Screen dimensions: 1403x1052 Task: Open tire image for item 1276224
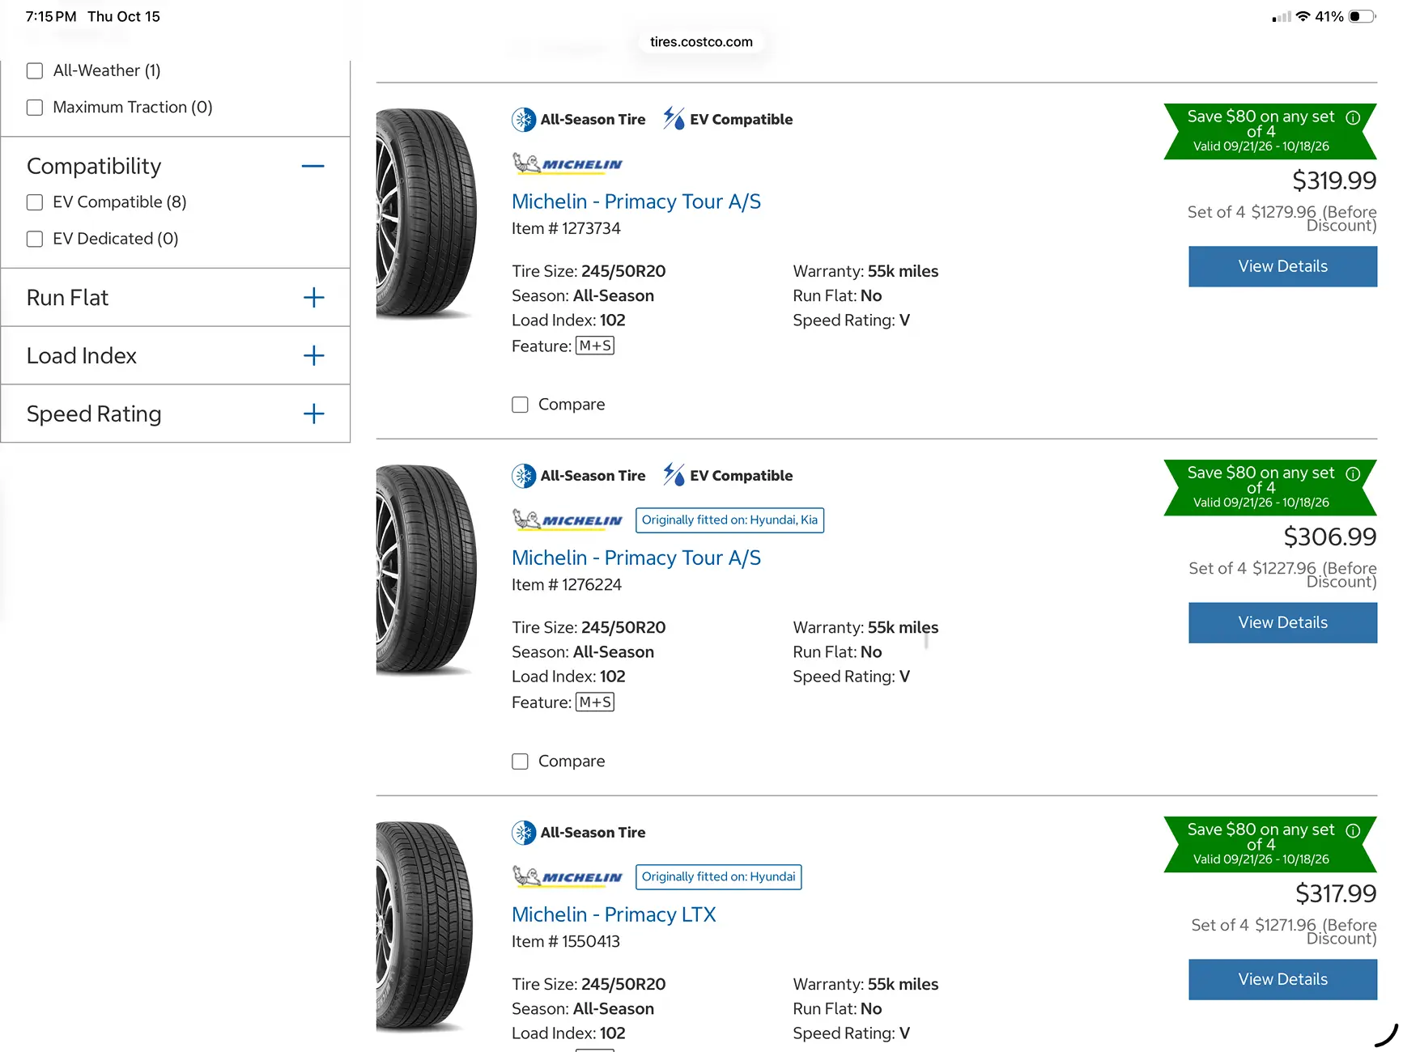pyautogui.click(x=427, y=570)
